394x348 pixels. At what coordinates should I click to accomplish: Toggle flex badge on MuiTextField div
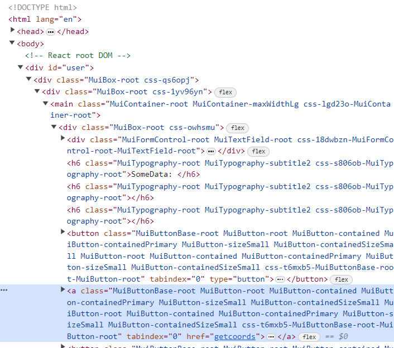pos(258,151)
